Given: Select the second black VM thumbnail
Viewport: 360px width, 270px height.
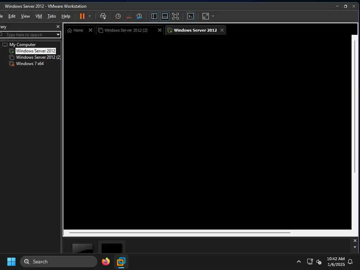Looking at the screenshot, I should pyautogui.click(x=112, y=248).
